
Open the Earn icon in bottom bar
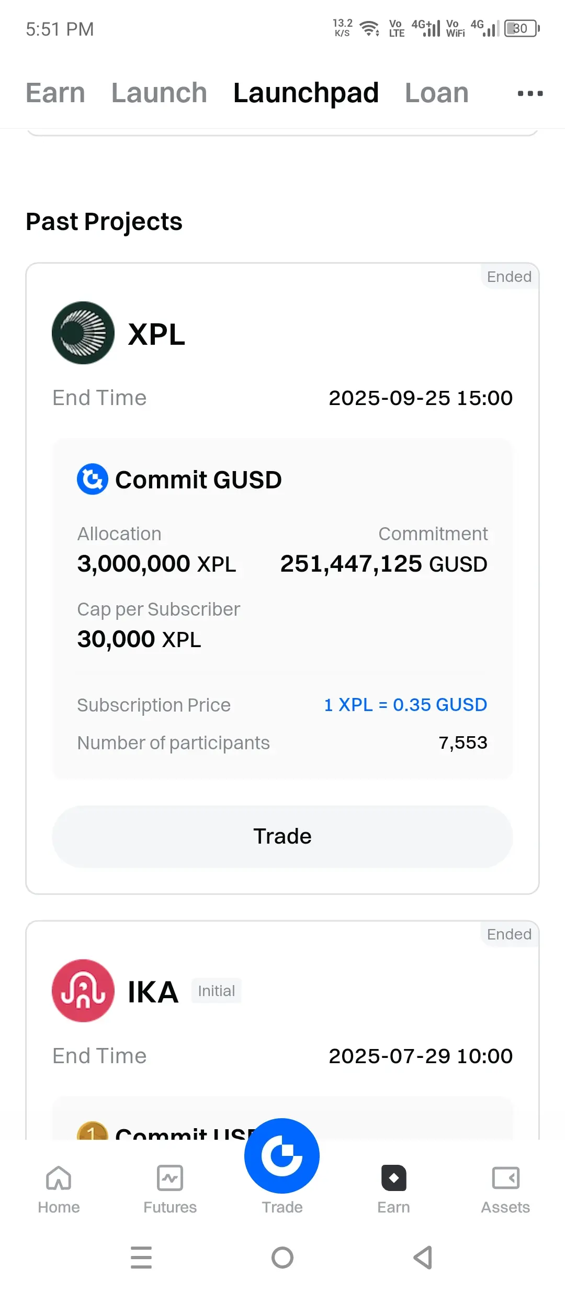pyautogui.click(x=394, y=1178)
